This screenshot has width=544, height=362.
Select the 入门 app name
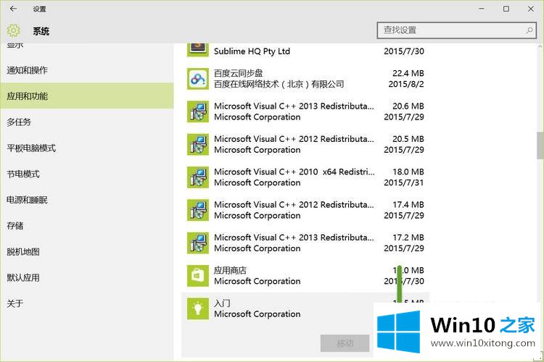click(222, 303)
